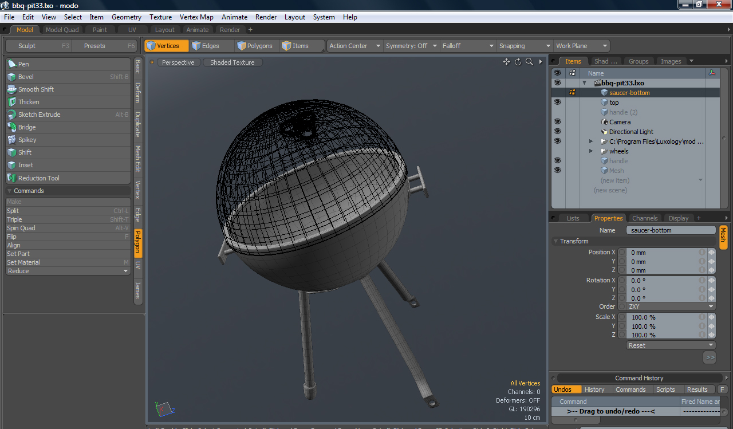733x429 pixels.
Task: Toggle visibility of Mesh item
Action: pos(557,170)
